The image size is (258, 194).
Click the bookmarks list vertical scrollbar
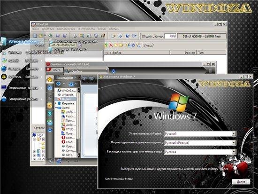click(78, 123)
